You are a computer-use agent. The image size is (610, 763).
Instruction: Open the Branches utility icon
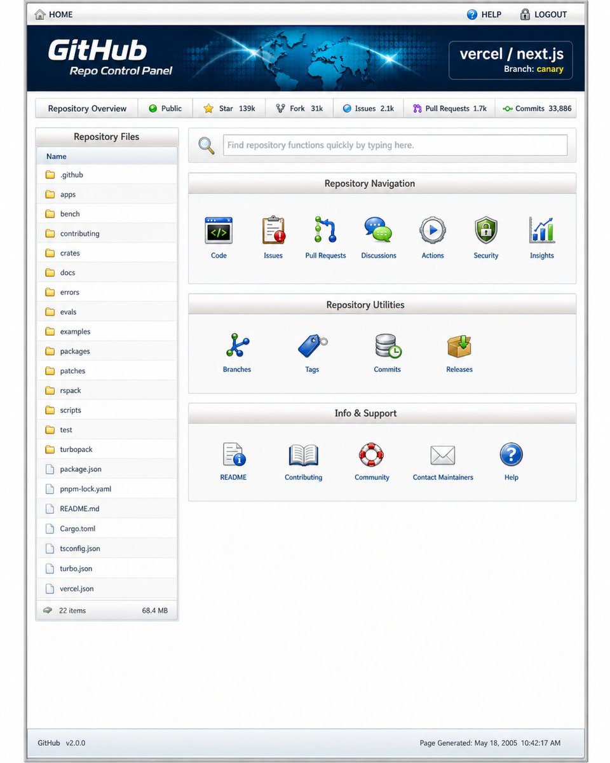click(237, 345)
